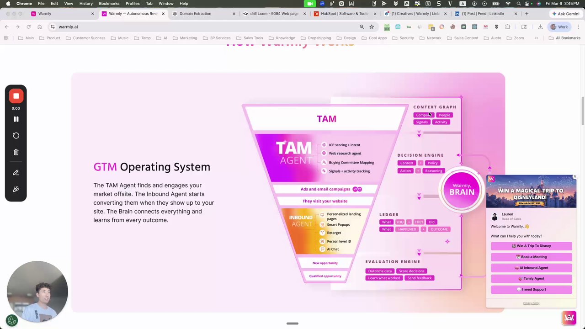Open the zoom magnifier icon in address bar
The width and height of the screenshot is (585, 329).
[362, 27]
